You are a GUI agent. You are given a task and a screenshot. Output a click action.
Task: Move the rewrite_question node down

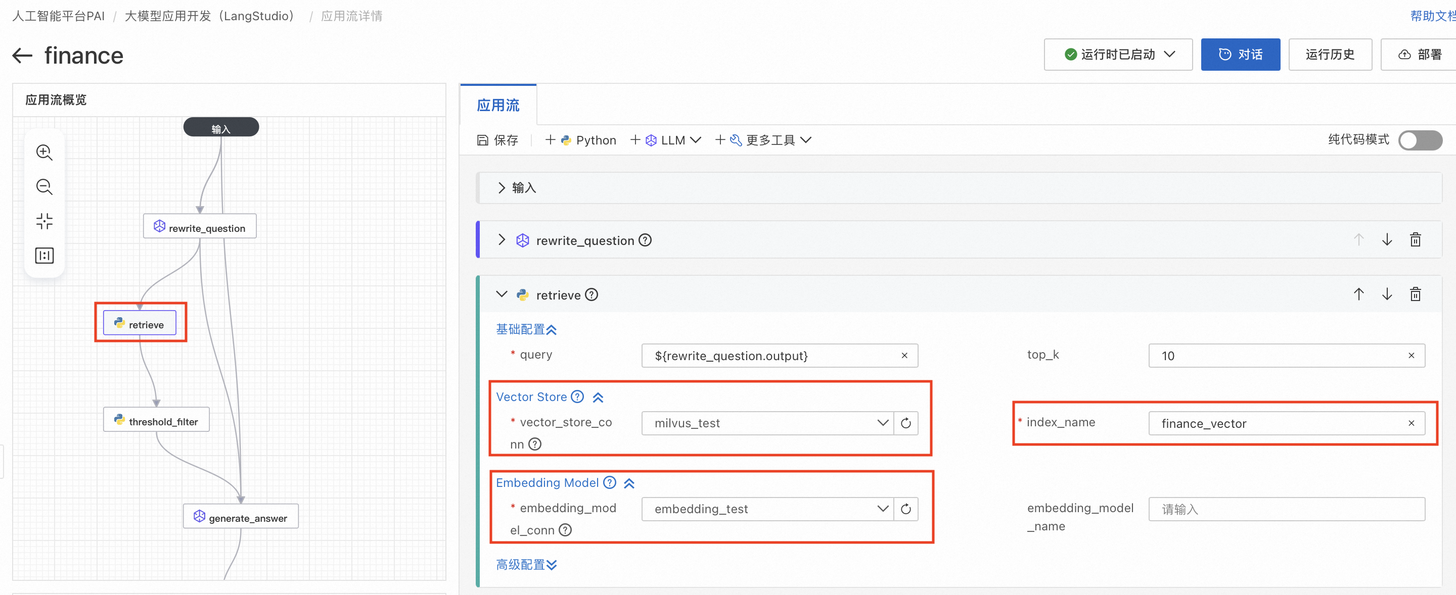click(1386, 239)
